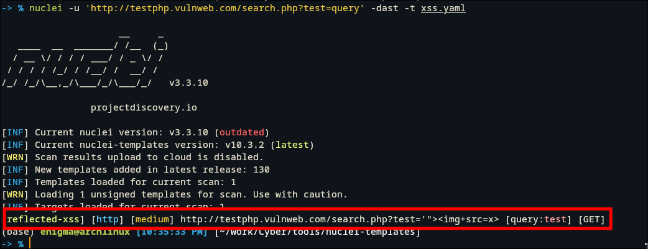Open the vulnerable search.php result URL
This screenshot has width=648, height=249.
[x=339, y=219]
